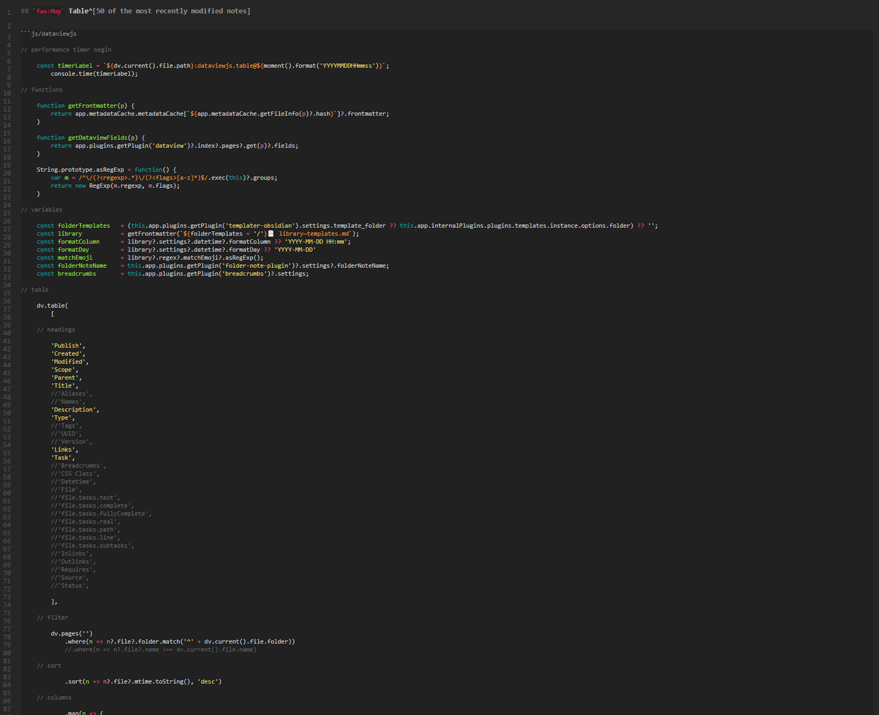Viewport: 879px width, 715px height.
Task: Click the commented-out 'file.tasks.subtasks' entry
Action: pyautogui.click(x=93, y=545)
